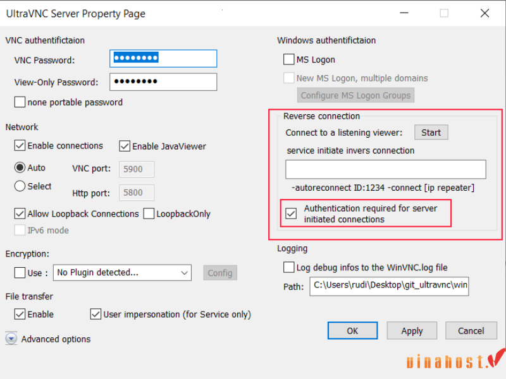Enable the LoopbackOnly checkbox
The image size is (506, 379).
pos(149,214)
